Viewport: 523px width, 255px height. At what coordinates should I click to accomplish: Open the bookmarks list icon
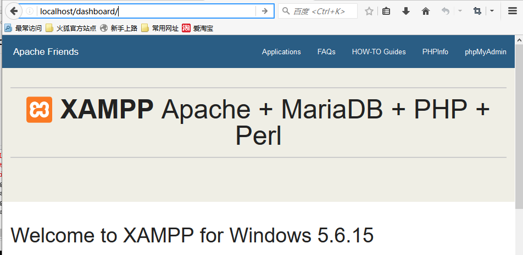[x=387, y=11]
